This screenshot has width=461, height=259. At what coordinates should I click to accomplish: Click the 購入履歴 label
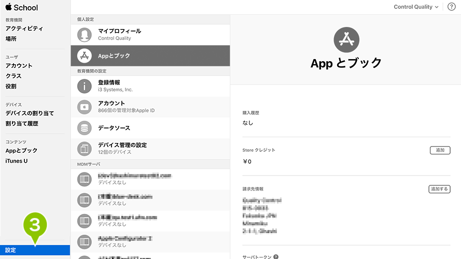[251, 113]
